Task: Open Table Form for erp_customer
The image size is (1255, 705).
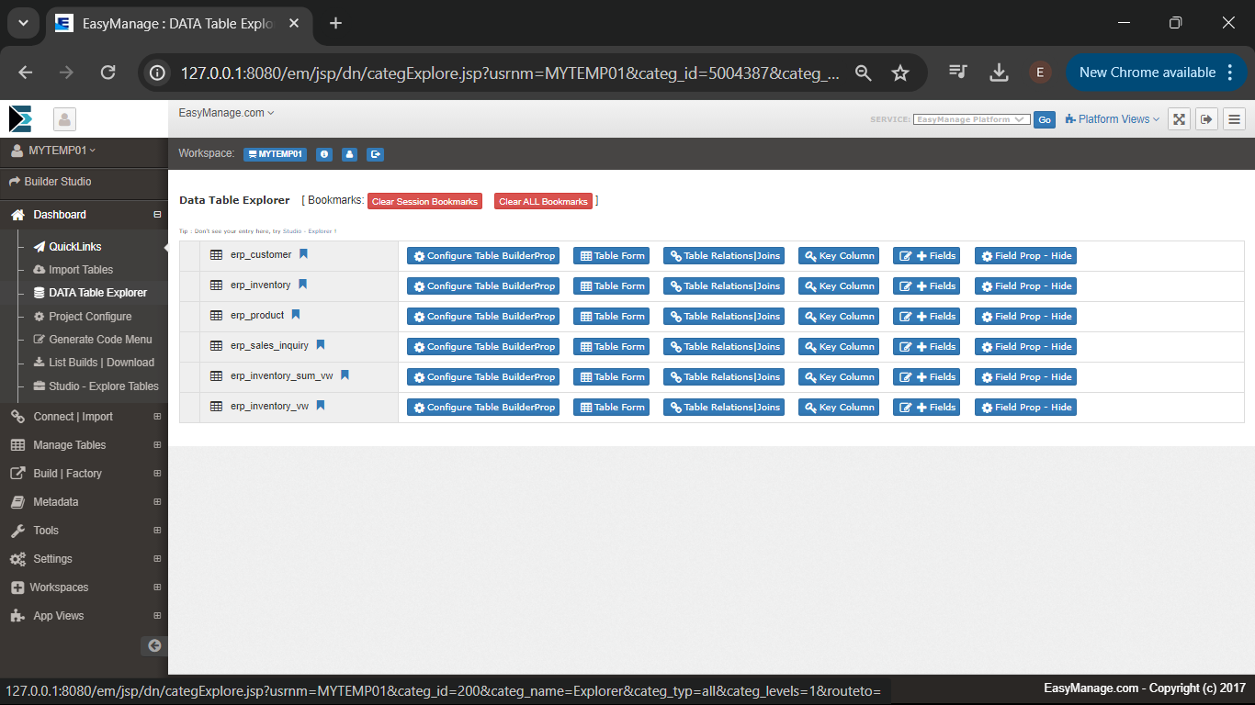Action: click(x=611, y=256)
